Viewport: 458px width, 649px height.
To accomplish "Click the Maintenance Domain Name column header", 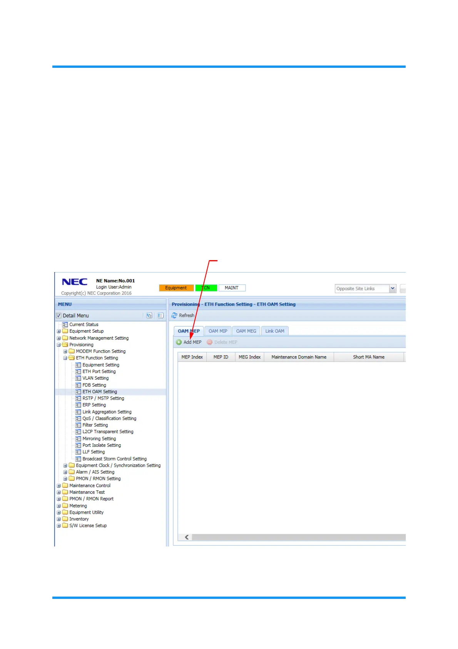I will [299, 357].
